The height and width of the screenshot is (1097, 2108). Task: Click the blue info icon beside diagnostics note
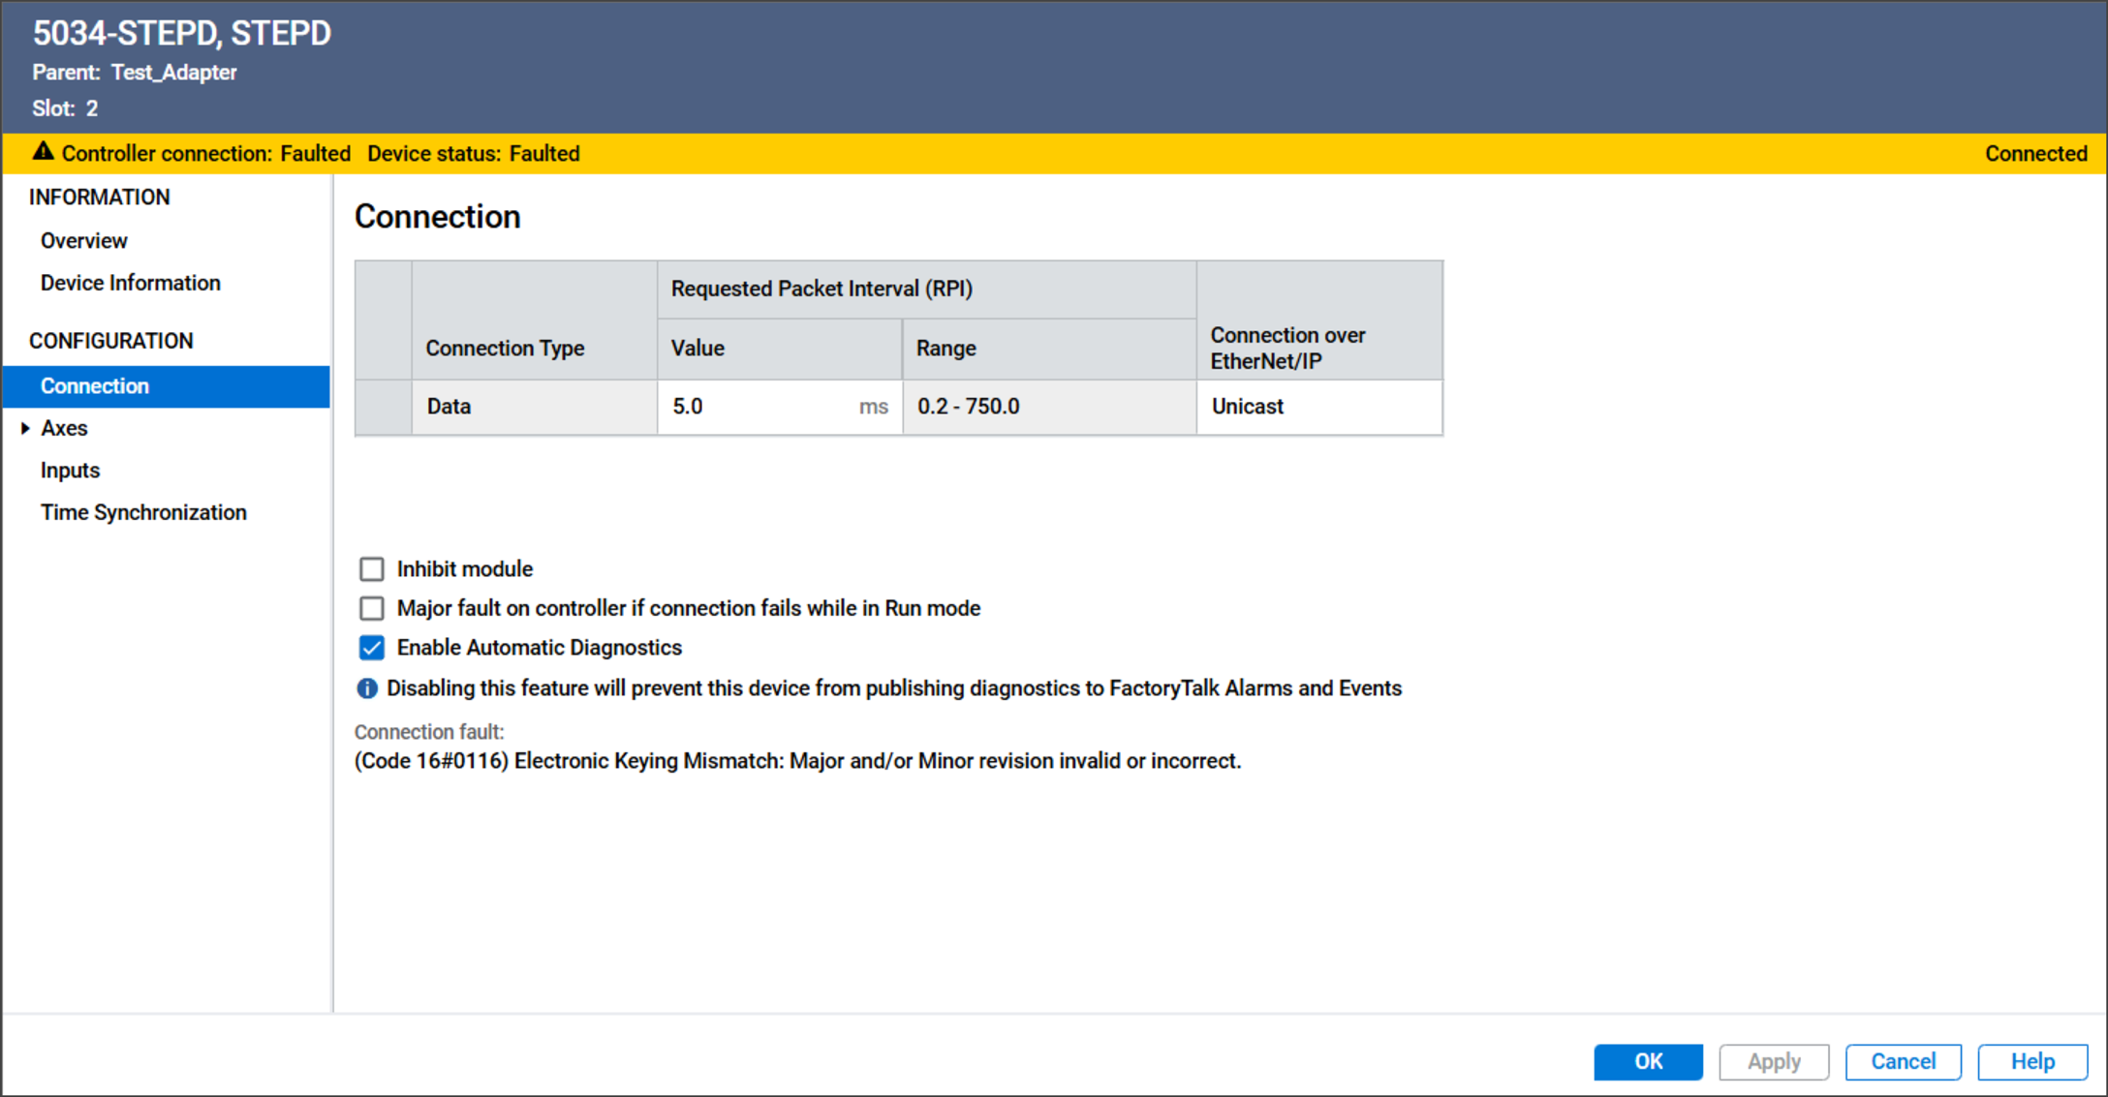point(367,688)
